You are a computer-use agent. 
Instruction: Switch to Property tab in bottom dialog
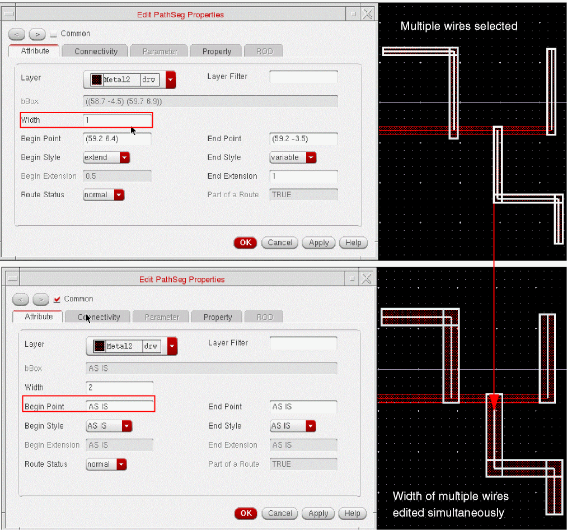[x=217, y=317]
